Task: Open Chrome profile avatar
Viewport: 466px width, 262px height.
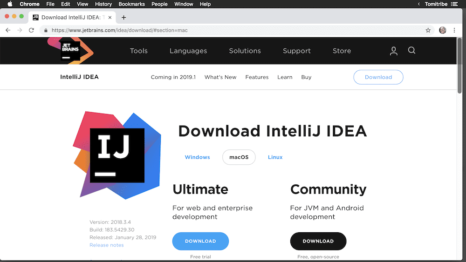Action: pos(443,30)
